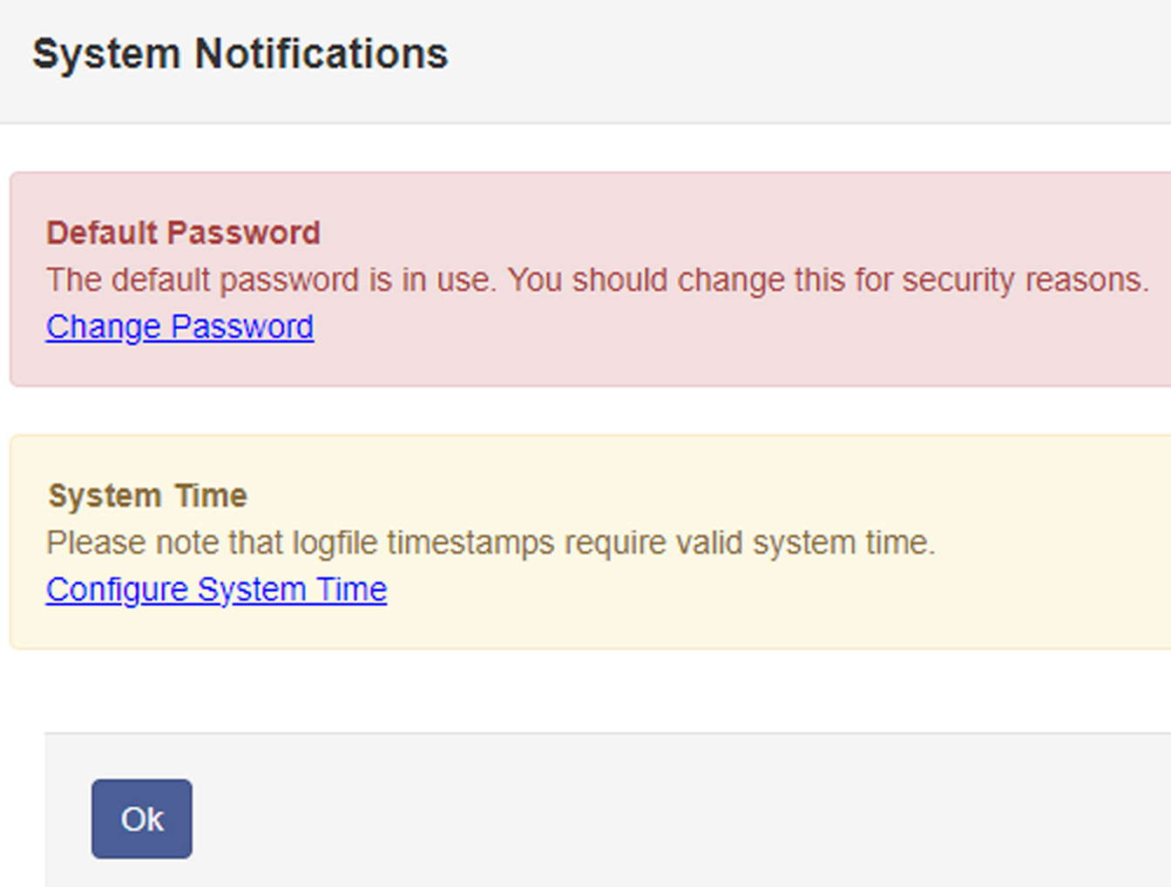Click the word "timestamps" in the time note
Screen dimensions: 1171x887
[471, 543]
